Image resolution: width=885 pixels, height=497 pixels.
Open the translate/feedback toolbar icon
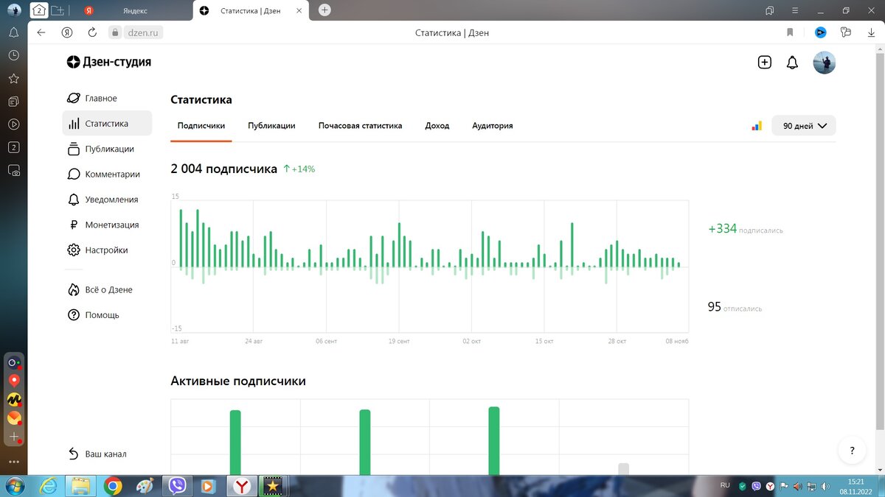click(846, 32)
